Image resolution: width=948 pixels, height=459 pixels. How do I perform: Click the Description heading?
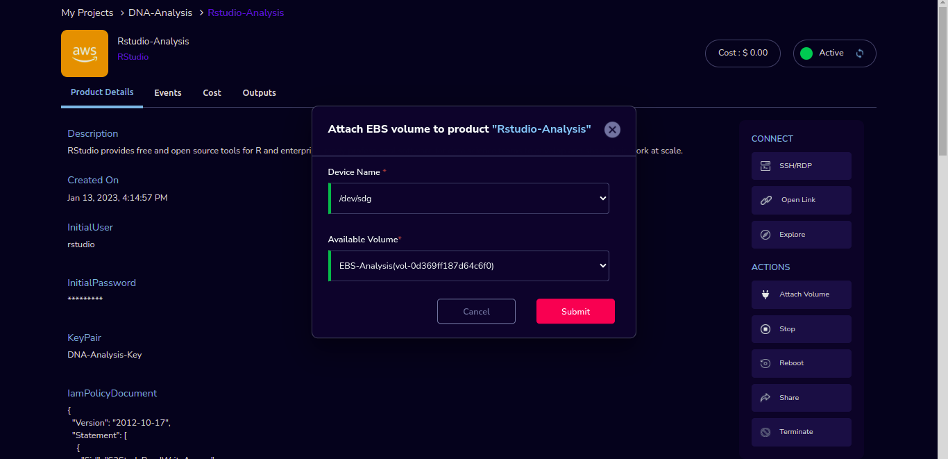tap(93, 133)
